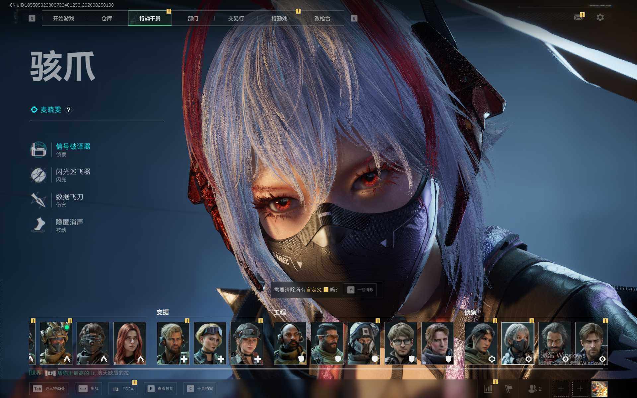Select the silver-haired masked recon operator
Viewport: 637px width, 398px height.
coord(518,343)
